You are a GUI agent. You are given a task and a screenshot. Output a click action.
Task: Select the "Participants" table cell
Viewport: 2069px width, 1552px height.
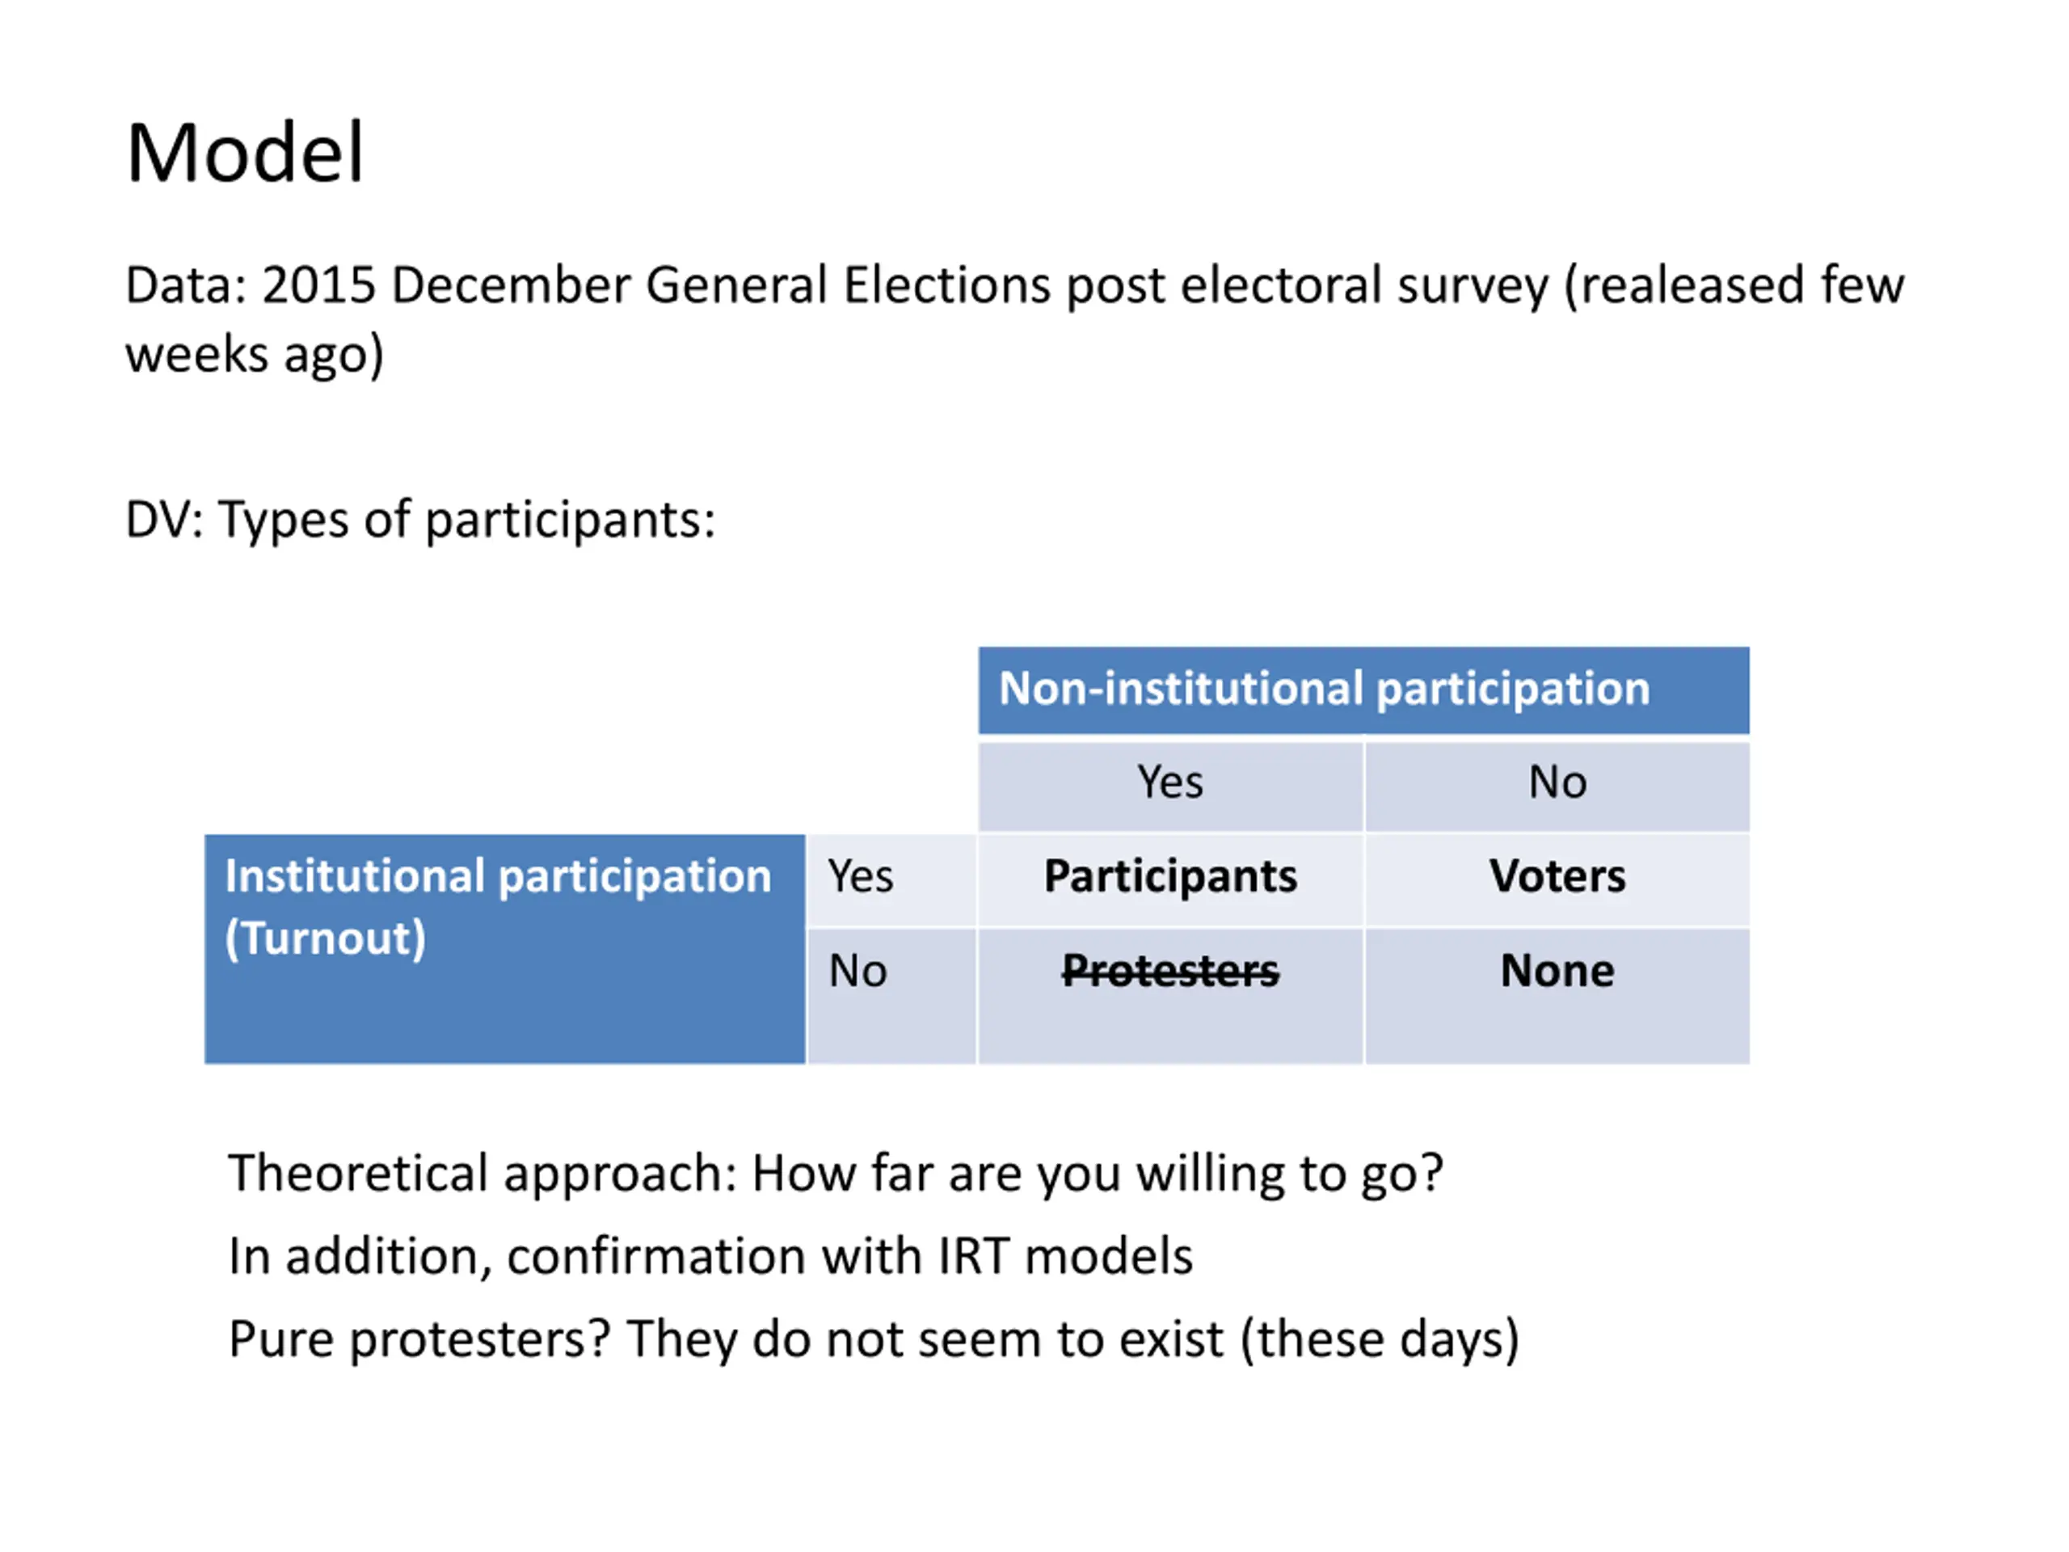(x=1170, y=880)
